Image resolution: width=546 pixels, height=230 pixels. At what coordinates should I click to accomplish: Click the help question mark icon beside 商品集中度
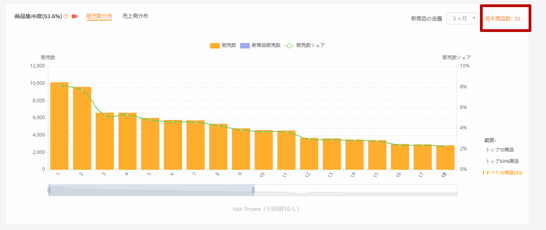click(66, 17)
